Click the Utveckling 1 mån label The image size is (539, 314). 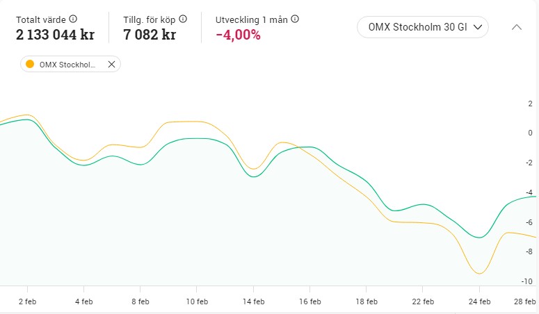pyautogui.click(x=252, y=19)
